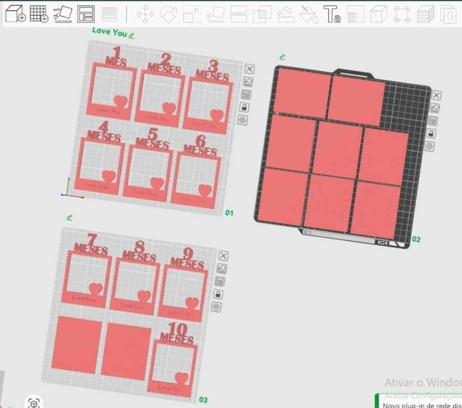Screen dimensions: 462x408
Task: Remove all objects on plate 01
Action: (x=249, y=69)
